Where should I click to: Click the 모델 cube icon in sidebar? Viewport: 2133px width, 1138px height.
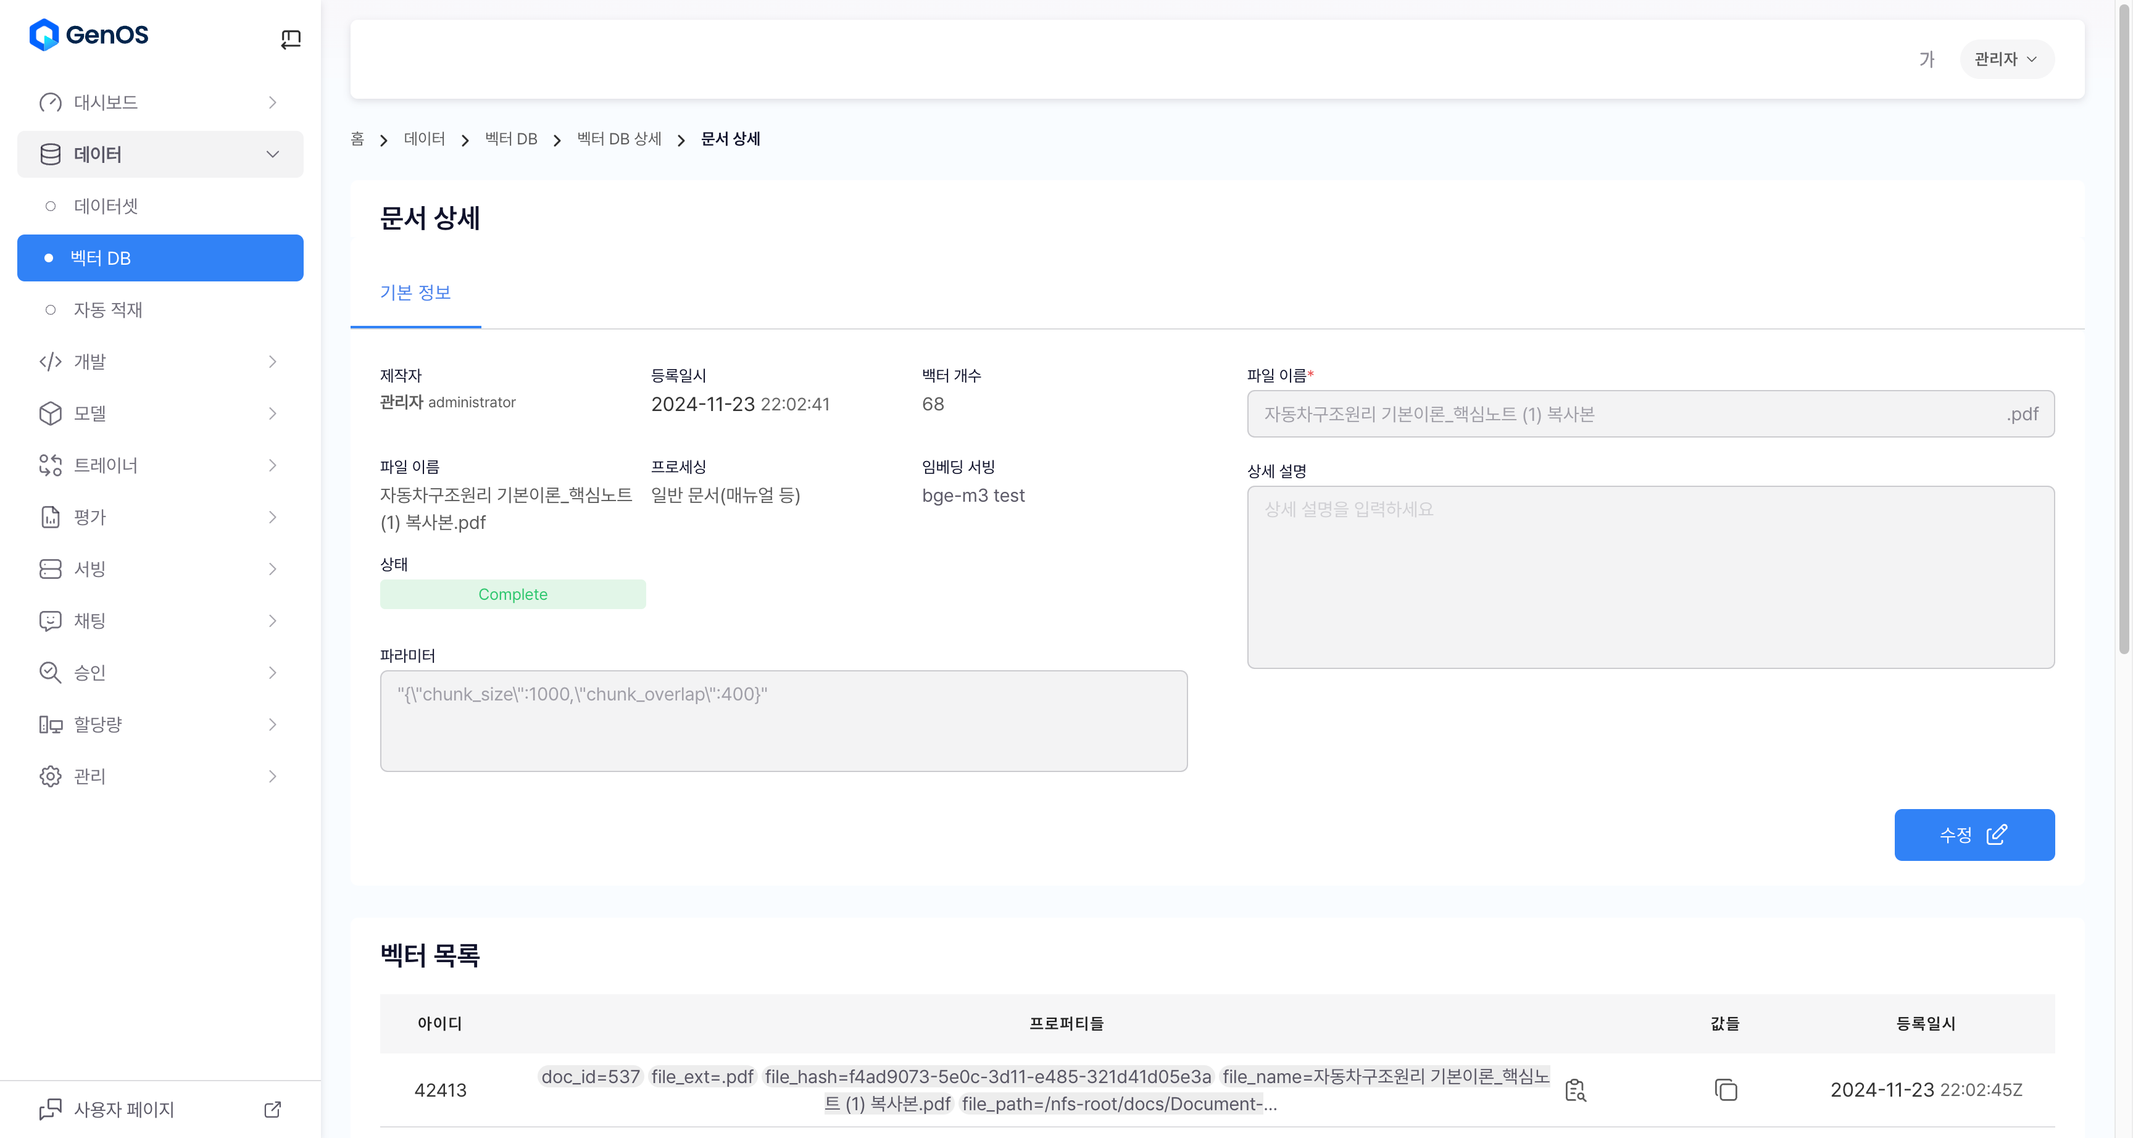pos(51,413)
